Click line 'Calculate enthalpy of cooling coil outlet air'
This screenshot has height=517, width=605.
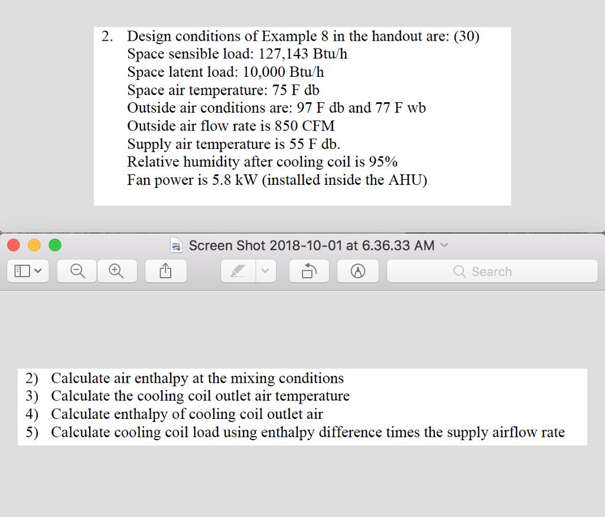pyautogui.click(x=187, y=414)
